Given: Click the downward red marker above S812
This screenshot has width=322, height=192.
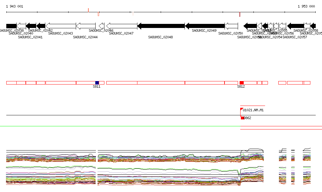Looking at the screenshot, I should pos(240,14).
